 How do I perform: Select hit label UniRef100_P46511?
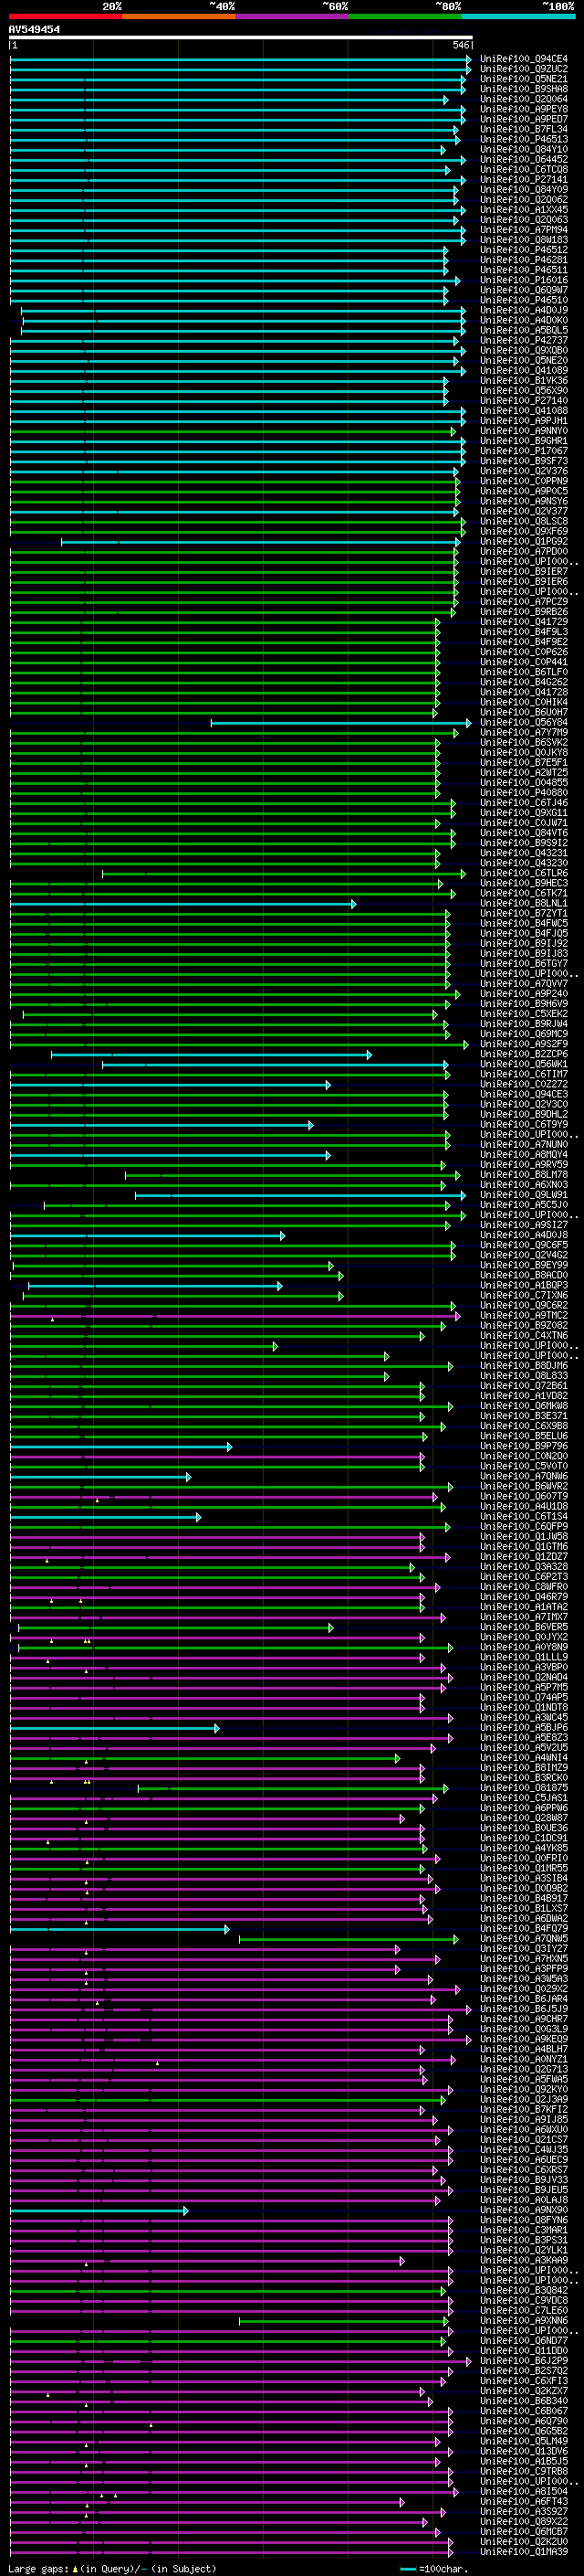[x=523, y=270]
